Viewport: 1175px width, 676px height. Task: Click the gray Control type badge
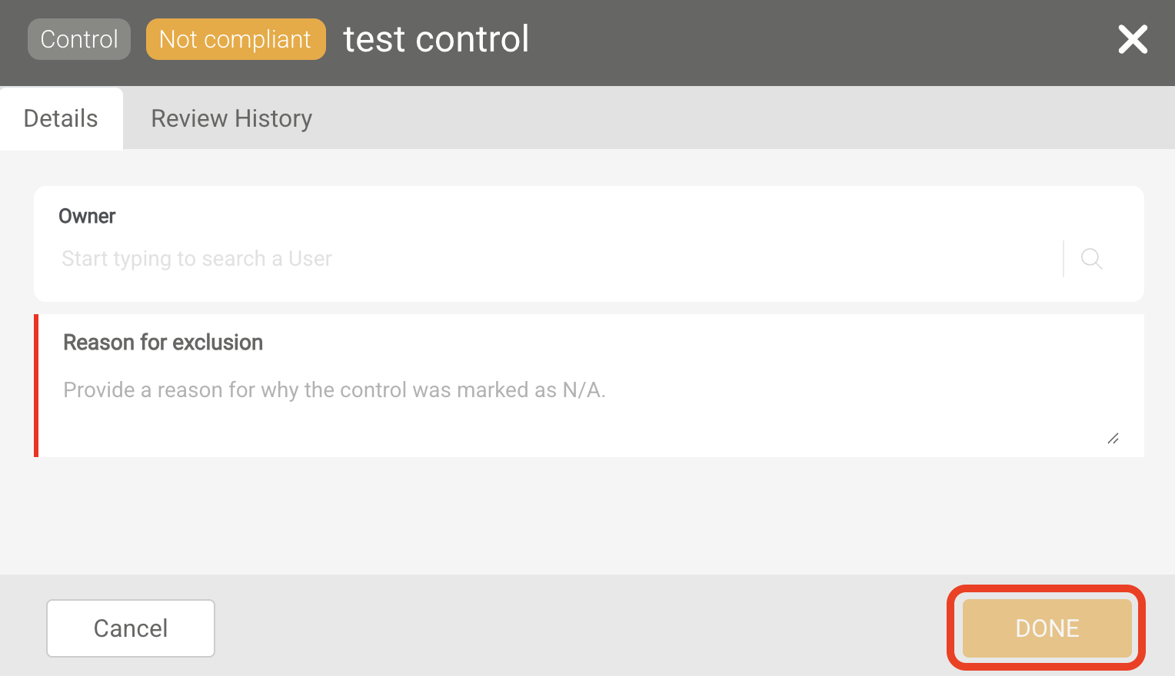(x=79, y=39)
